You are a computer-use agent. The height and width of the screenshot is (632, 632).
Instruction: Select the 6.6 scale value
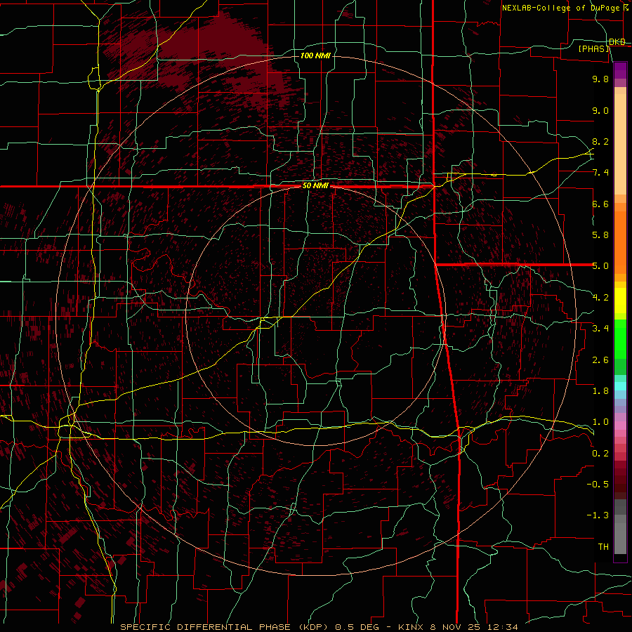click(600, 204)
